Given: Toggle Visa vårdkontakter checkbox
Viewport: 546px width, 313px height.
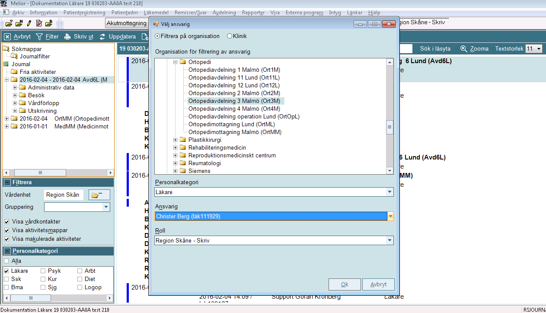Looking at the screenshot, I should (7, 222).
